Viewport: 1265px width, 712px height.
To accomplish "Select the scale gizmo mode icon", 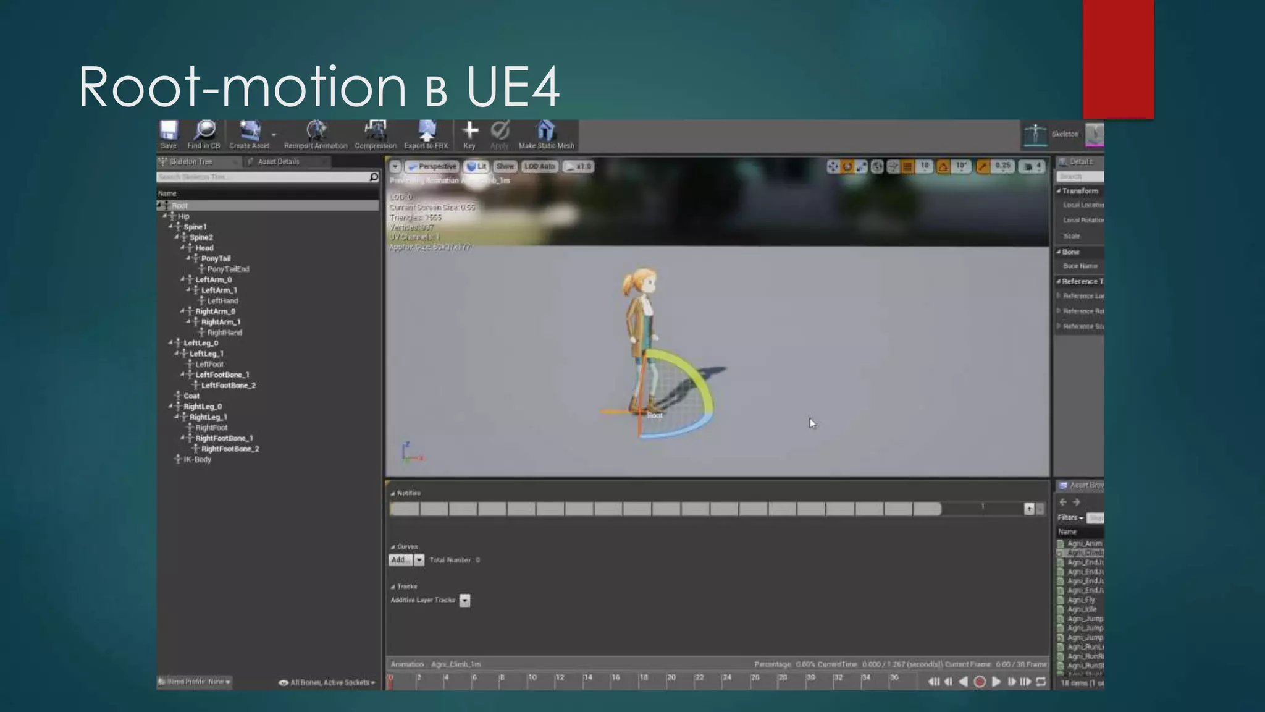I will tap(861, 166).
